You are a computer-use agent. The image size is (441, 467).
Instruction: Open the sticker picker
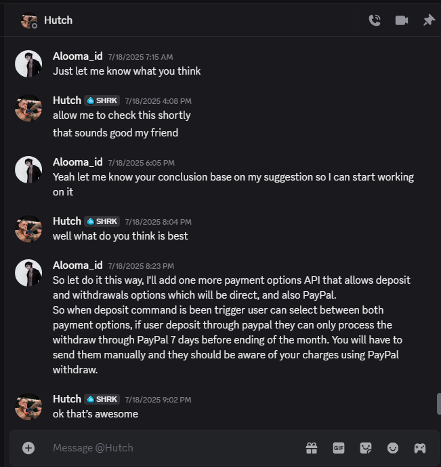(366, 447)
